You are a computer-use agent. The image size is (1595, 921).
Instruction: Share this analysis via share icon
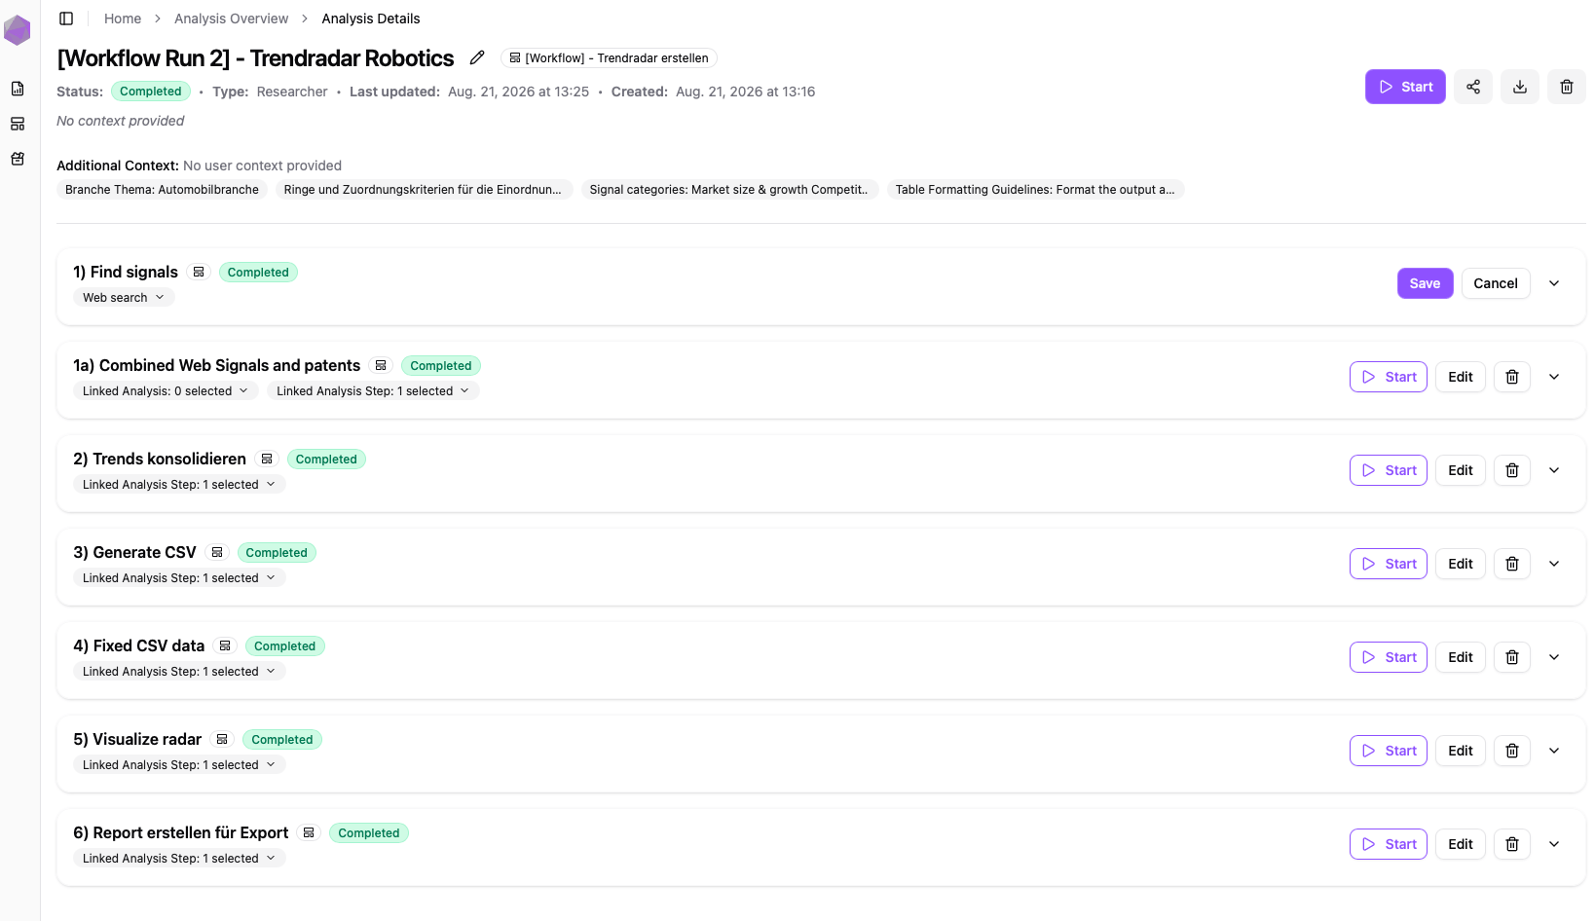click(1473, 87)
